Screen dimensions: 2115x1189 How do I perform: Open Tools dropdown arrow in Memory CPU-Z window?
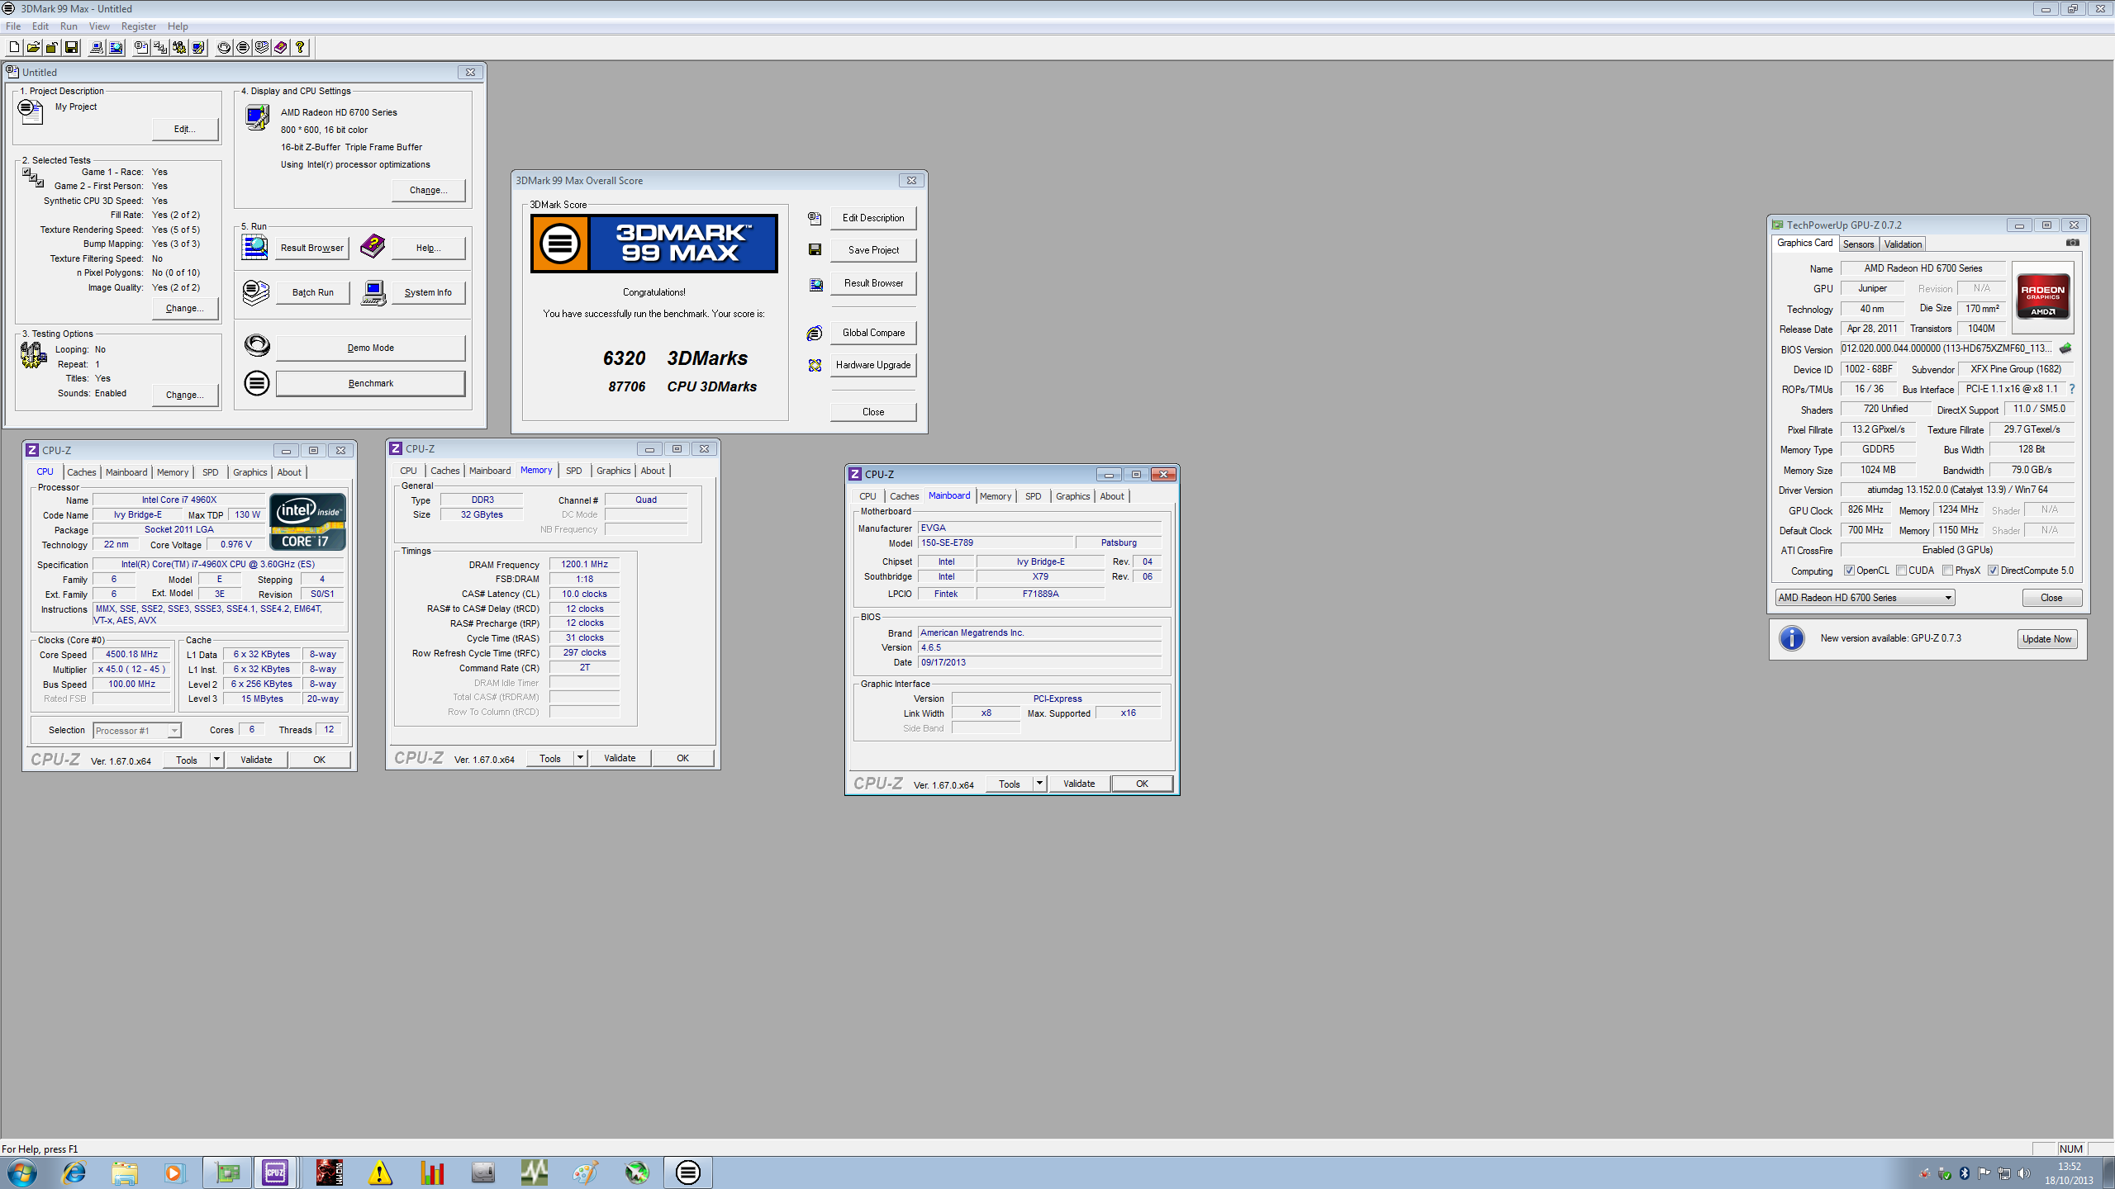[x=580, y=758]
